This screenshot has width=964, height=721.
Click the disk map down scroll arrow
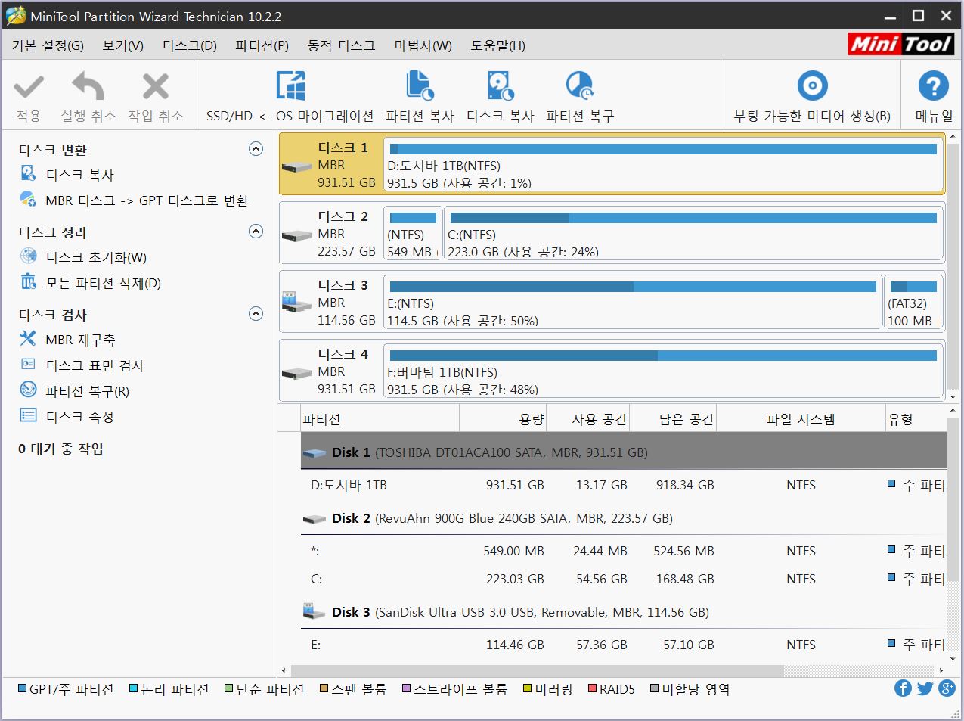[x=953, y=396]
